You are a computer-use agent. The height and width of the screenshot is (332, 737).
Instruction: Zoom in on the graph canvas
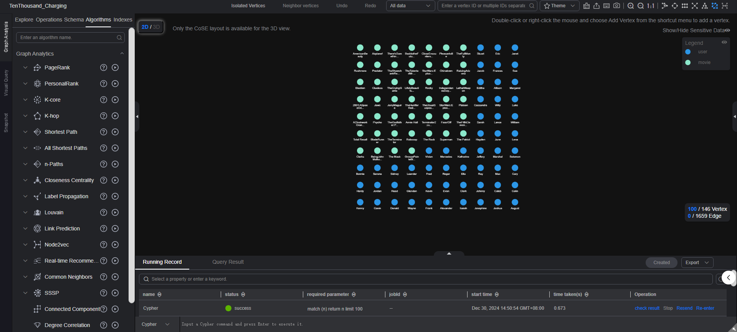[631, 6]
